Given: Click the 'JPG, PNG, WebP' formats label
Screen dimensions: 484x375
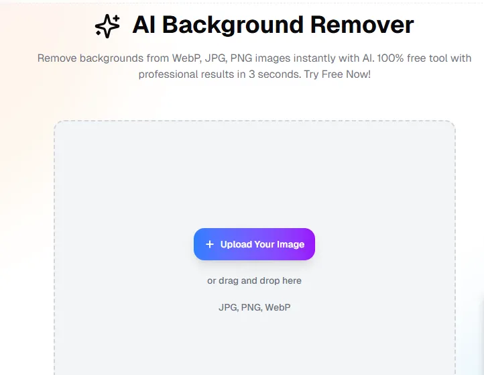Looking at the screenshot, I should tap(254, 307).
